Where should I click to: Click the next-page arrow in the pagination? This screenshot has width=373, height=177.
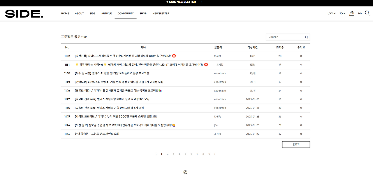point(215,154)
